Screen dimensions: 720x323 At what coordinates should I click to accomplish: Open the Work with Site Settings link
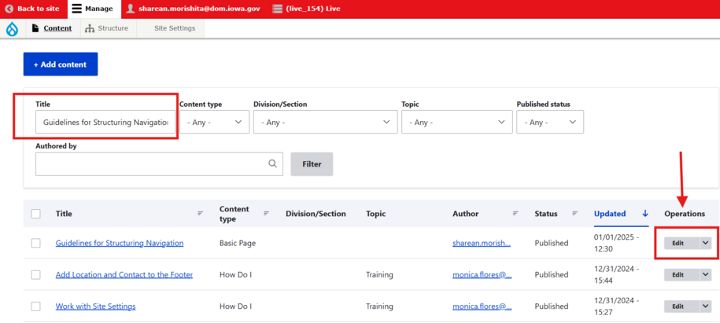click(x=95, y=306)
